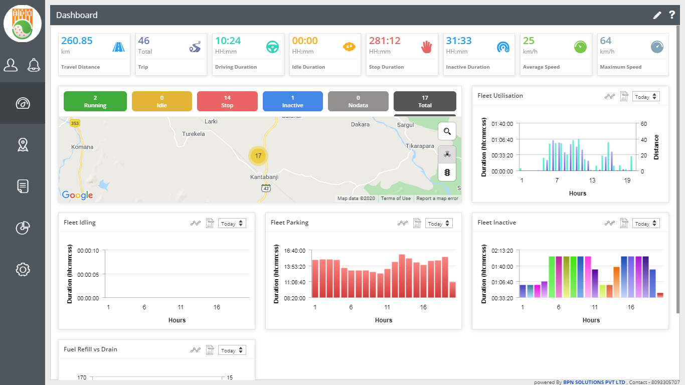The height and width of the screenshot is (385, 685).
Task: Export Fleet Inactive data sheet icon
Action: [x=624, y=223]
